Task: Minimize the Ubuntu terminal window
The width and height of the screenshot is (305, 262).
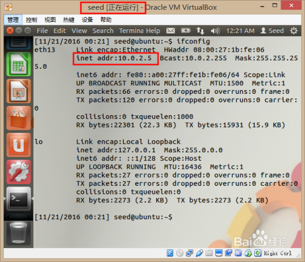Action: [x=19, y=30]
